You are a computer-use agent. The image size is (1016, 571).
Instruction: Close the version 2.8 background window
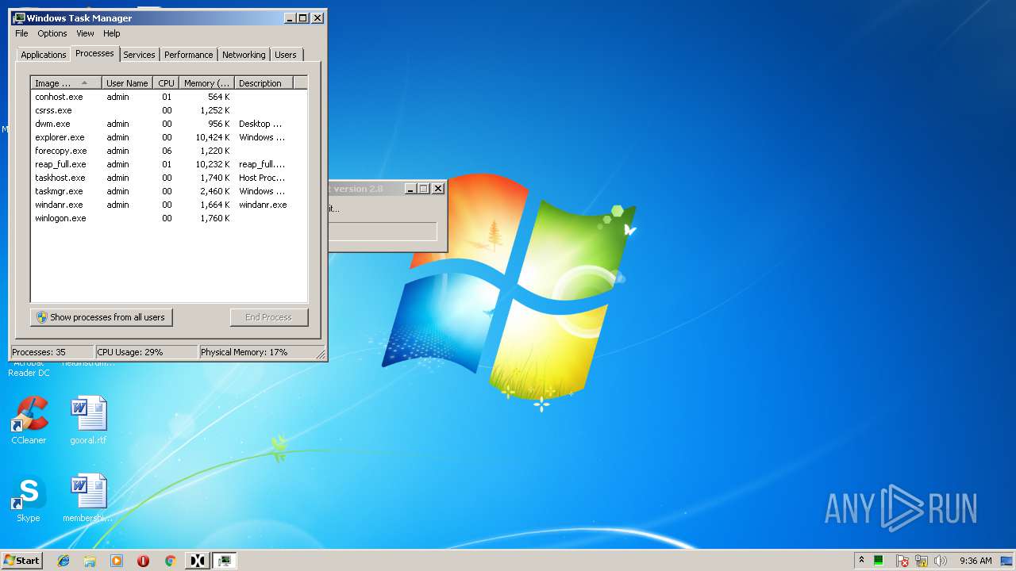click(x=437, y=189)
